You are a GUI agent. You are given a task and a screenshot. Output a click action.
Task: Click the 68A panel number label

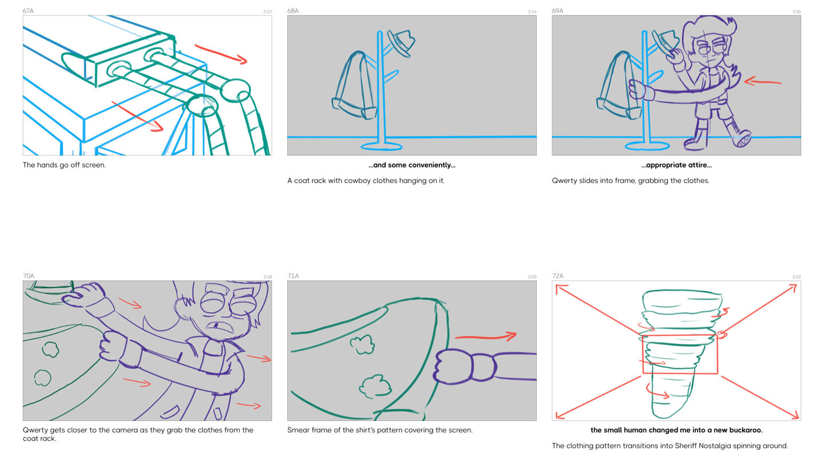tap(293, 11)
